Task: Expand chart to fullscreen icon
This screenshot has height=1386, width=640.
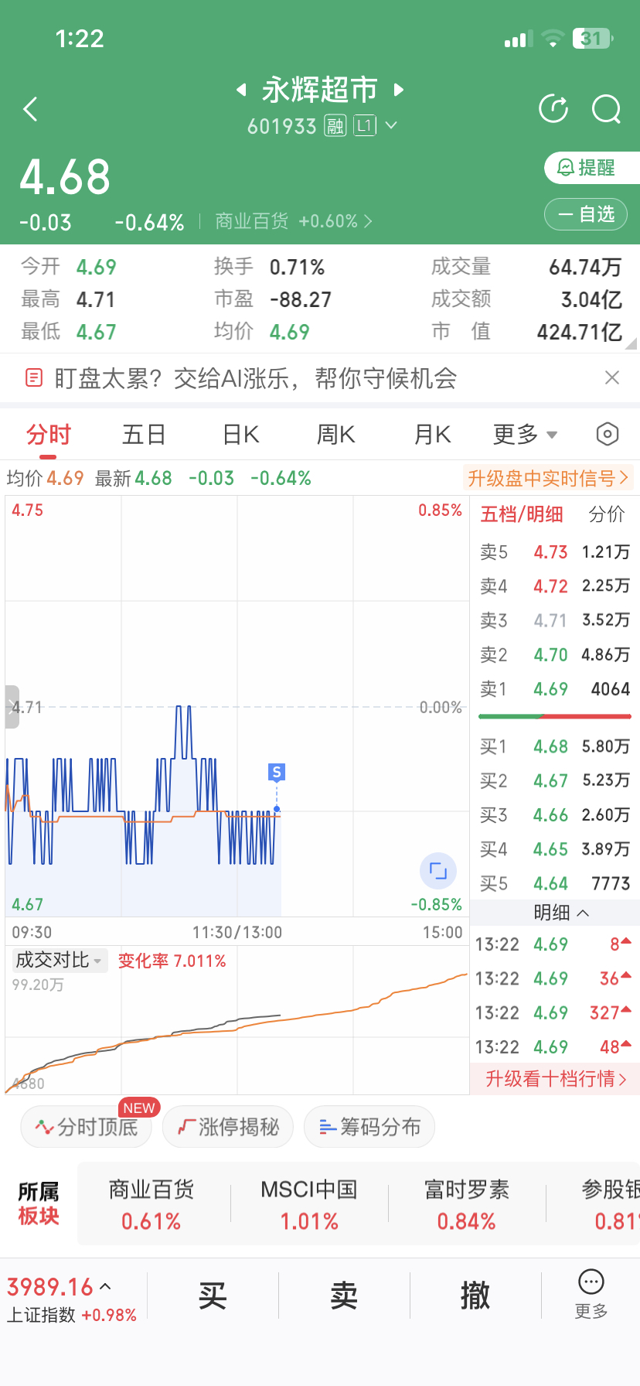Action: click(x=438, y=871)
